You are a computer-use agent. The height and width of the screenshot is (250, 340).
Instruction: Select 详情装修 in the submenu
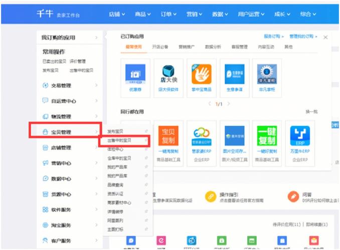pos(115,211)
